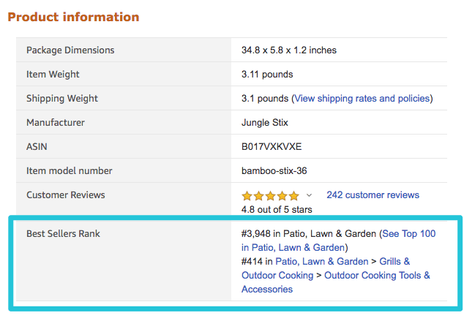Click the five-star rating icons
The image size is (464, 321).
pos(270,196)
